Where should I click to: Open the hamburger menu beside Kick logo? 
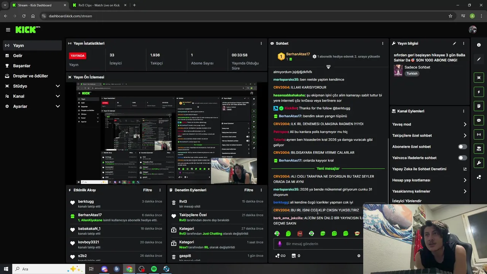point(8,30)
